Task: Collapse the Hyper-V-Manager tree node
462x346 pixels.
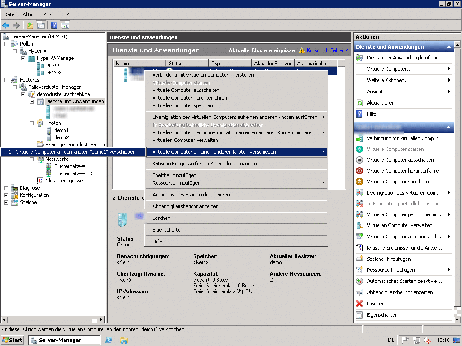Action: point(23,58)
